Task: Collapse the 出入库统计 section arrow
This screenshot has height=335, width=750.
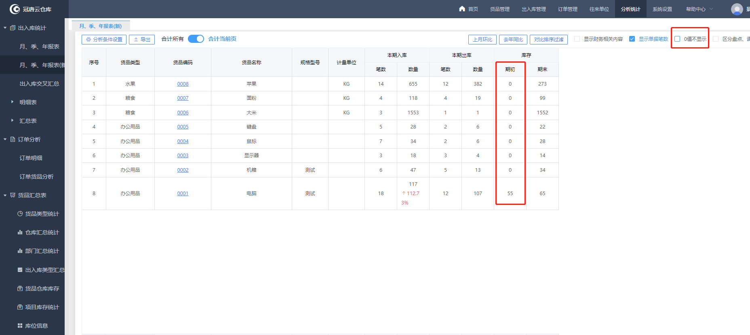Action: (x=5, y=28)
